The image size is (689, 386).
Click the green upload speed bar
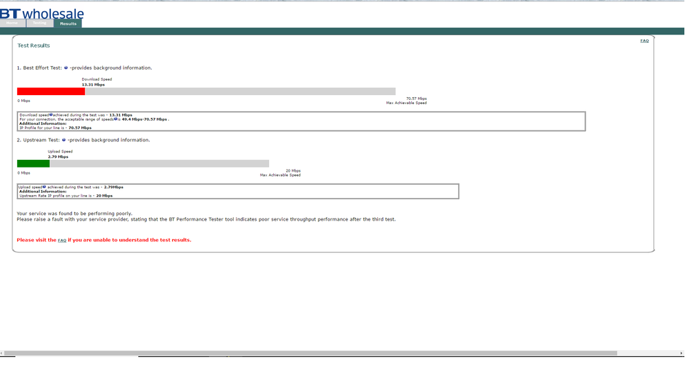coord(33,163)
